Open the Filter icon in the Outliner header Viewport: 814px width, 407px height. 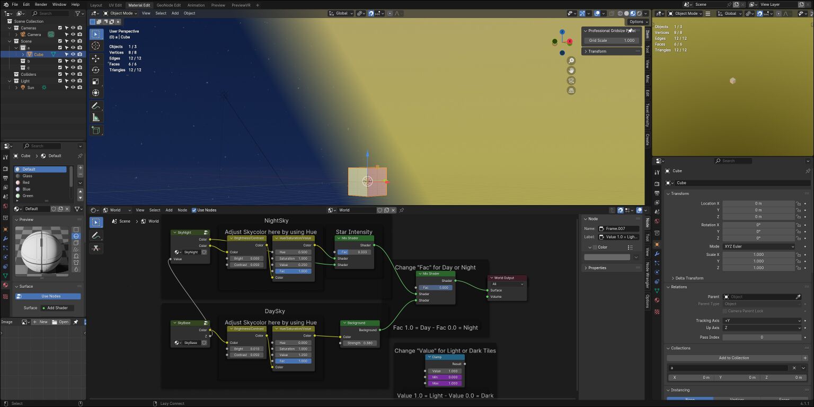click(x=78, y=13)
